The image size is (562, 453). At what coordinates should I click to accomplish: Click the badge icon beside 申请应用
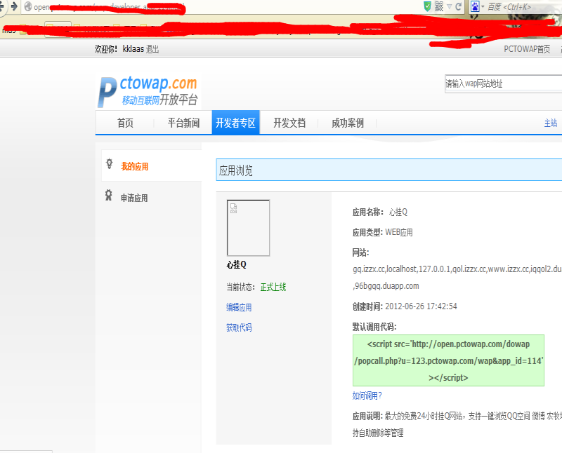109,196
